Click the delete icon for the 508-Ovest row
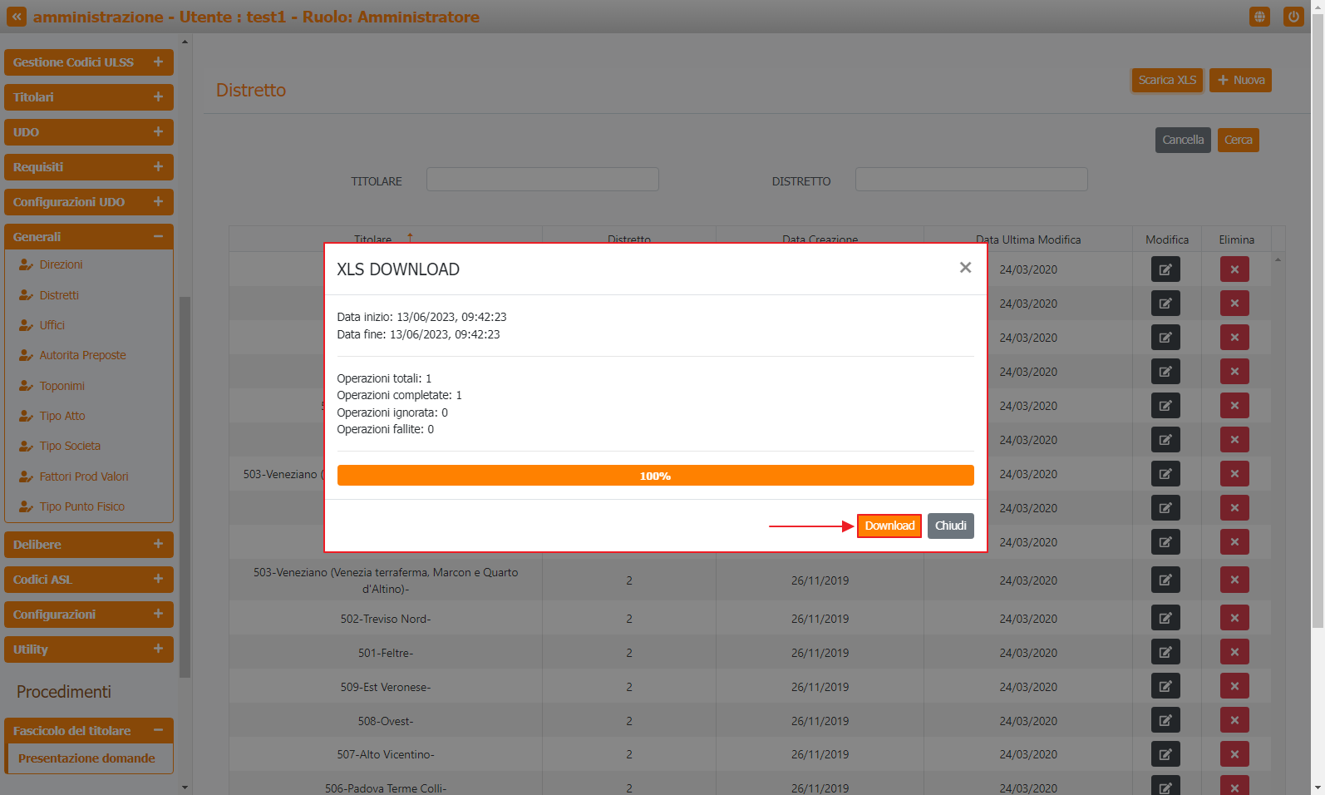 pyautogui.click(x=1234, y=720)
